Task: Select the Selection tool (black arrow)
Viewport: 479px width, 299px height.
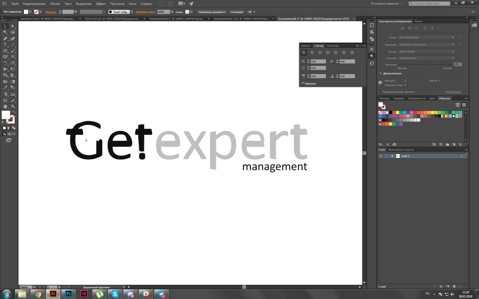Action: [5, 26]
